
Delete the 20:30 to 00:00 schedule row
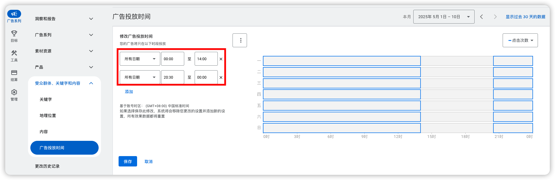pos(221,77)
